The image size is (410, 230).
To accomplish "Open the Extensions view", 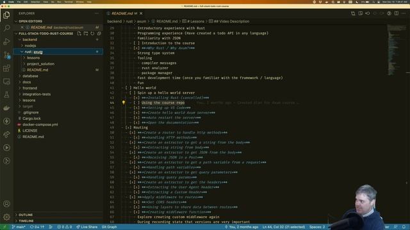I will pos(6,68).
